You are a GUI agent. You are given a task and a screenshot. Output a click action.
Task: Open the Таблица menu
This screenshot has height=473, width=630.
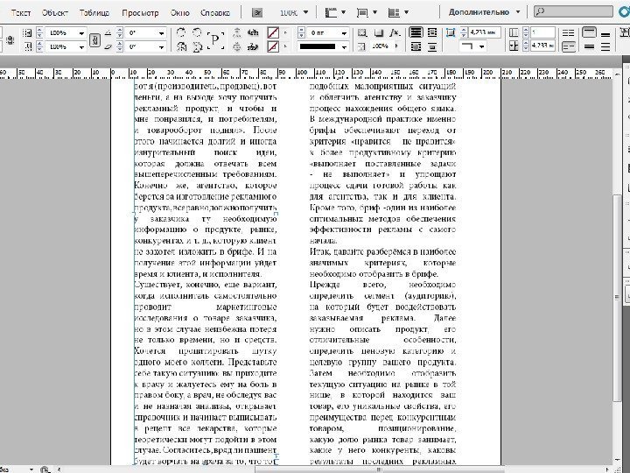pyautogui.click(x=94, y=12)
